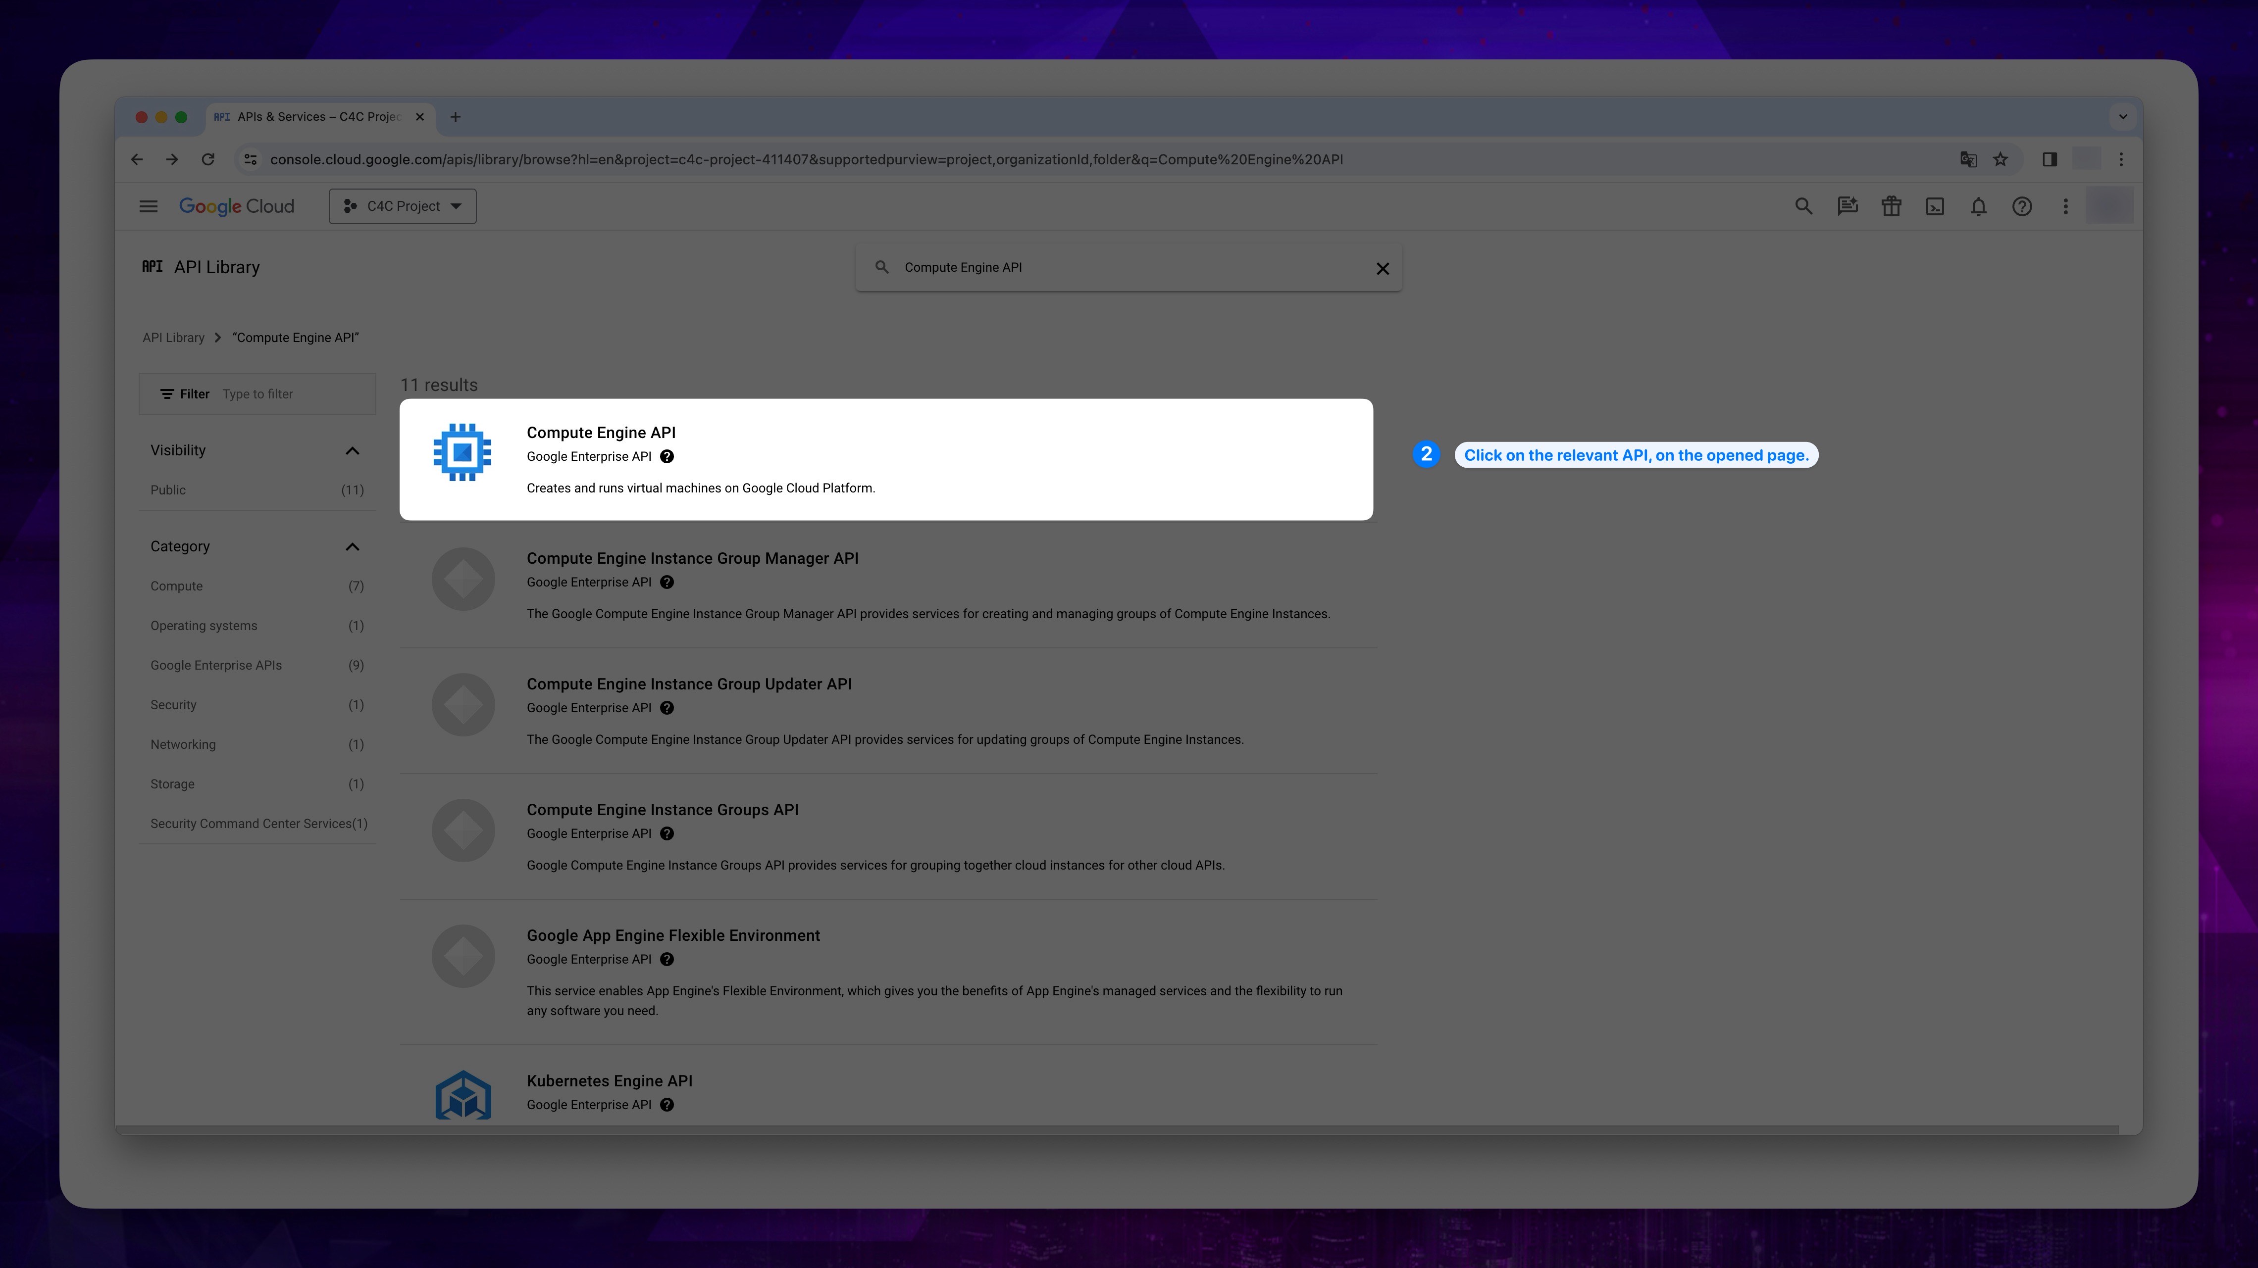Clear the API search with the X

coord(1383,268)
